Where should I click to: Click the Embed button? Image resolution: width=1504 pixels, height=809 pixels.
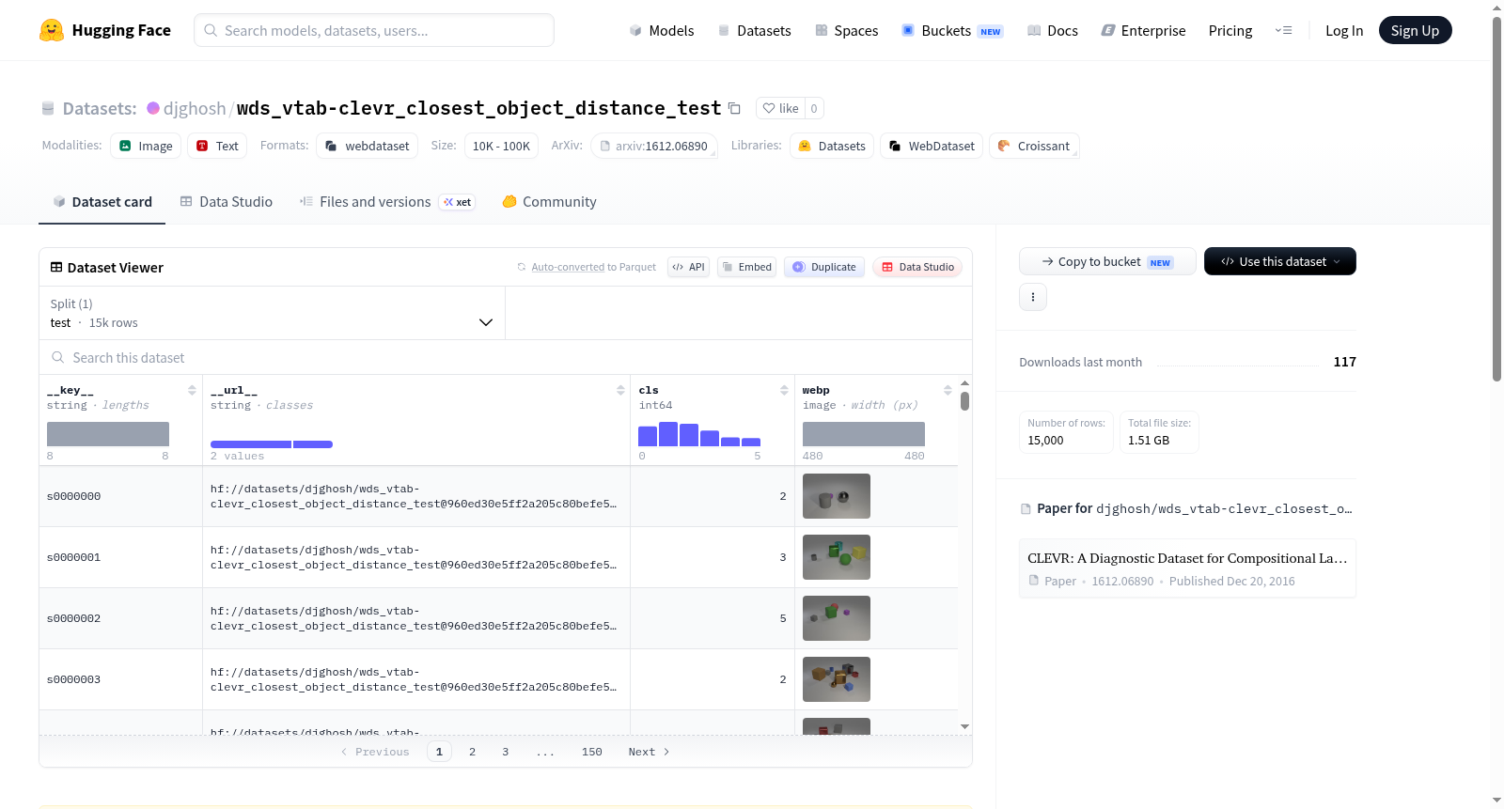tap(747, 267)
